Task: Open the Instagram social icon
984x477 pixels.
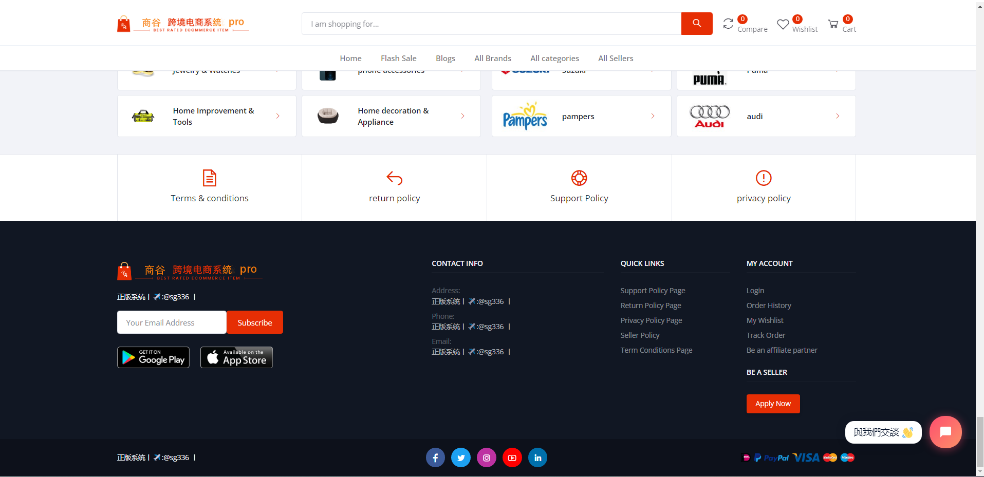Action: (x=486, y=457)
